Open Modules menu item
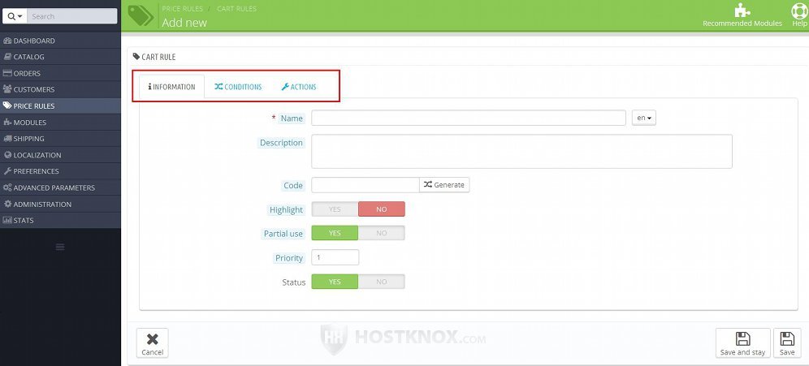The width and height of the screenshot is (809, 366). point(60,123)
